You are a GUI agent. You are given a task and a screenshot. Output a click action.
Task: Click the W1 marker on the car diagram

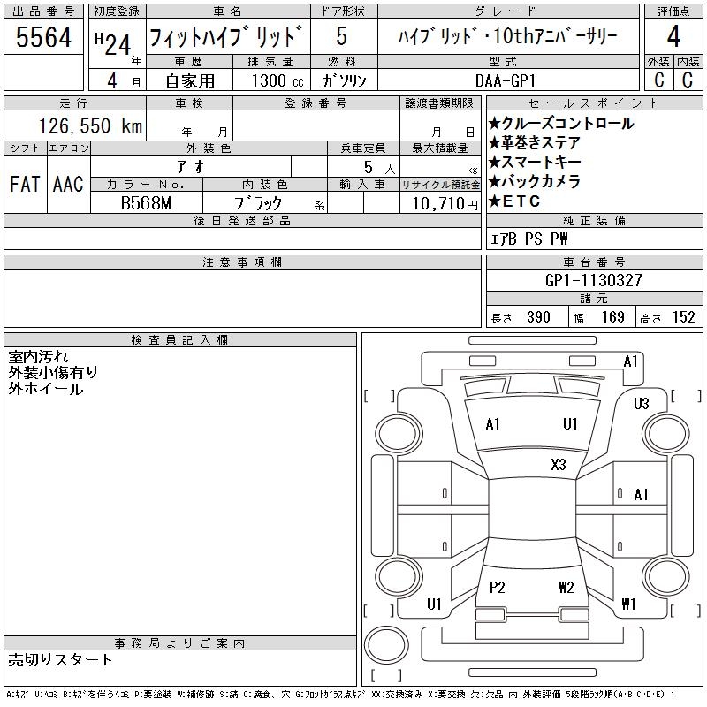pyautogui.click(x=628, y=604)
